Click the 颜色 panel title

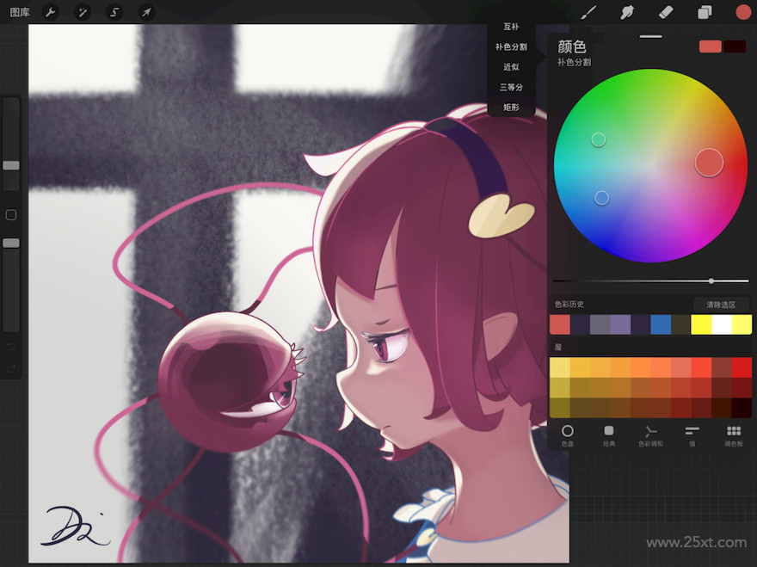(571, 46)
